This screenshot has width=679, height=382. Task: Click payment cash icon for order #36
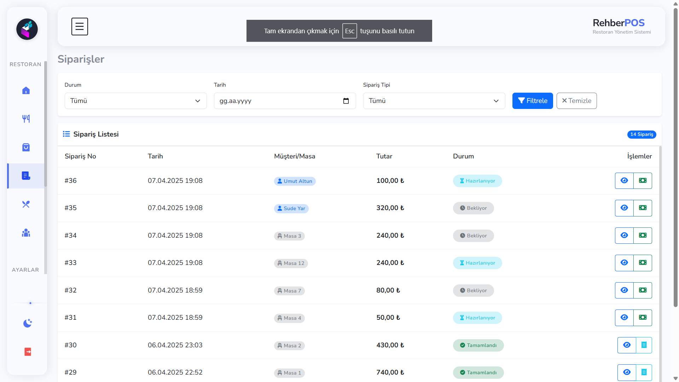coord(643,181)
